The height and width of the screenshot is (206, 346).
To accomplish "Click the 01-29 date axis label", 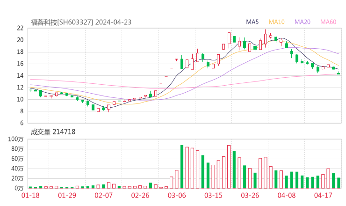I will coord(67,195).
